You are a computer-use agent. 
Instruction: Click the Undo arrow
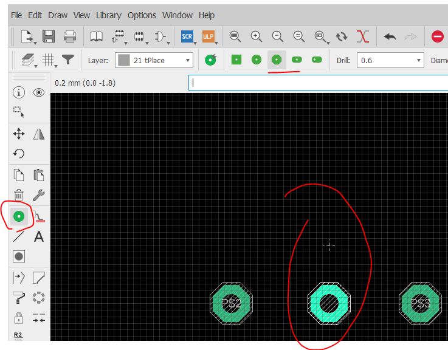[390, 36]
